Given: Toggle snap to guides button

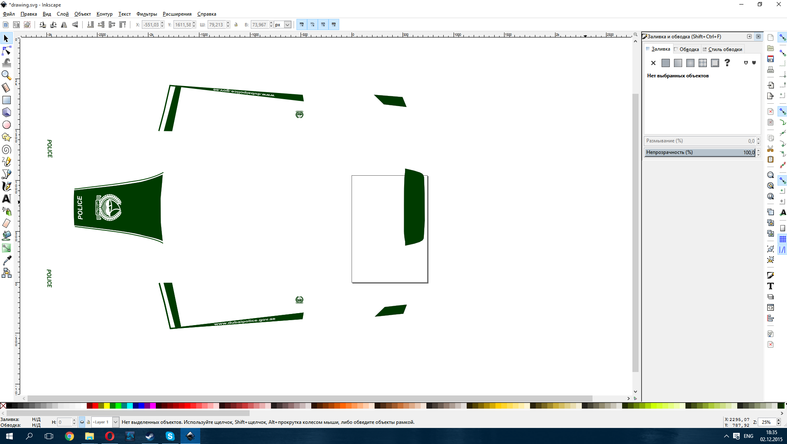Looking at the screenshot, I should click(x=782, y=250).
